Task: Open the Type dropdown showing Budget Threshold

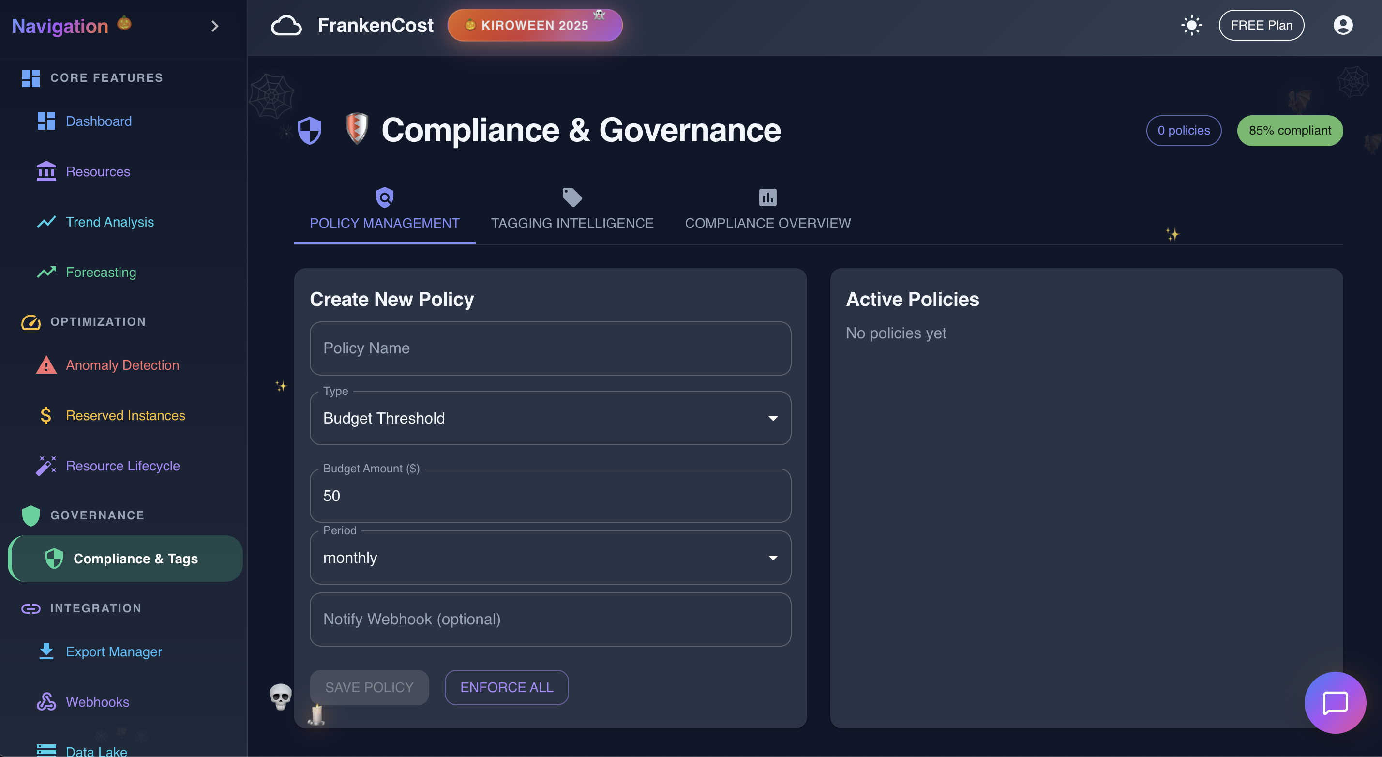Action: pyautogui.click(x=550, y=418)
